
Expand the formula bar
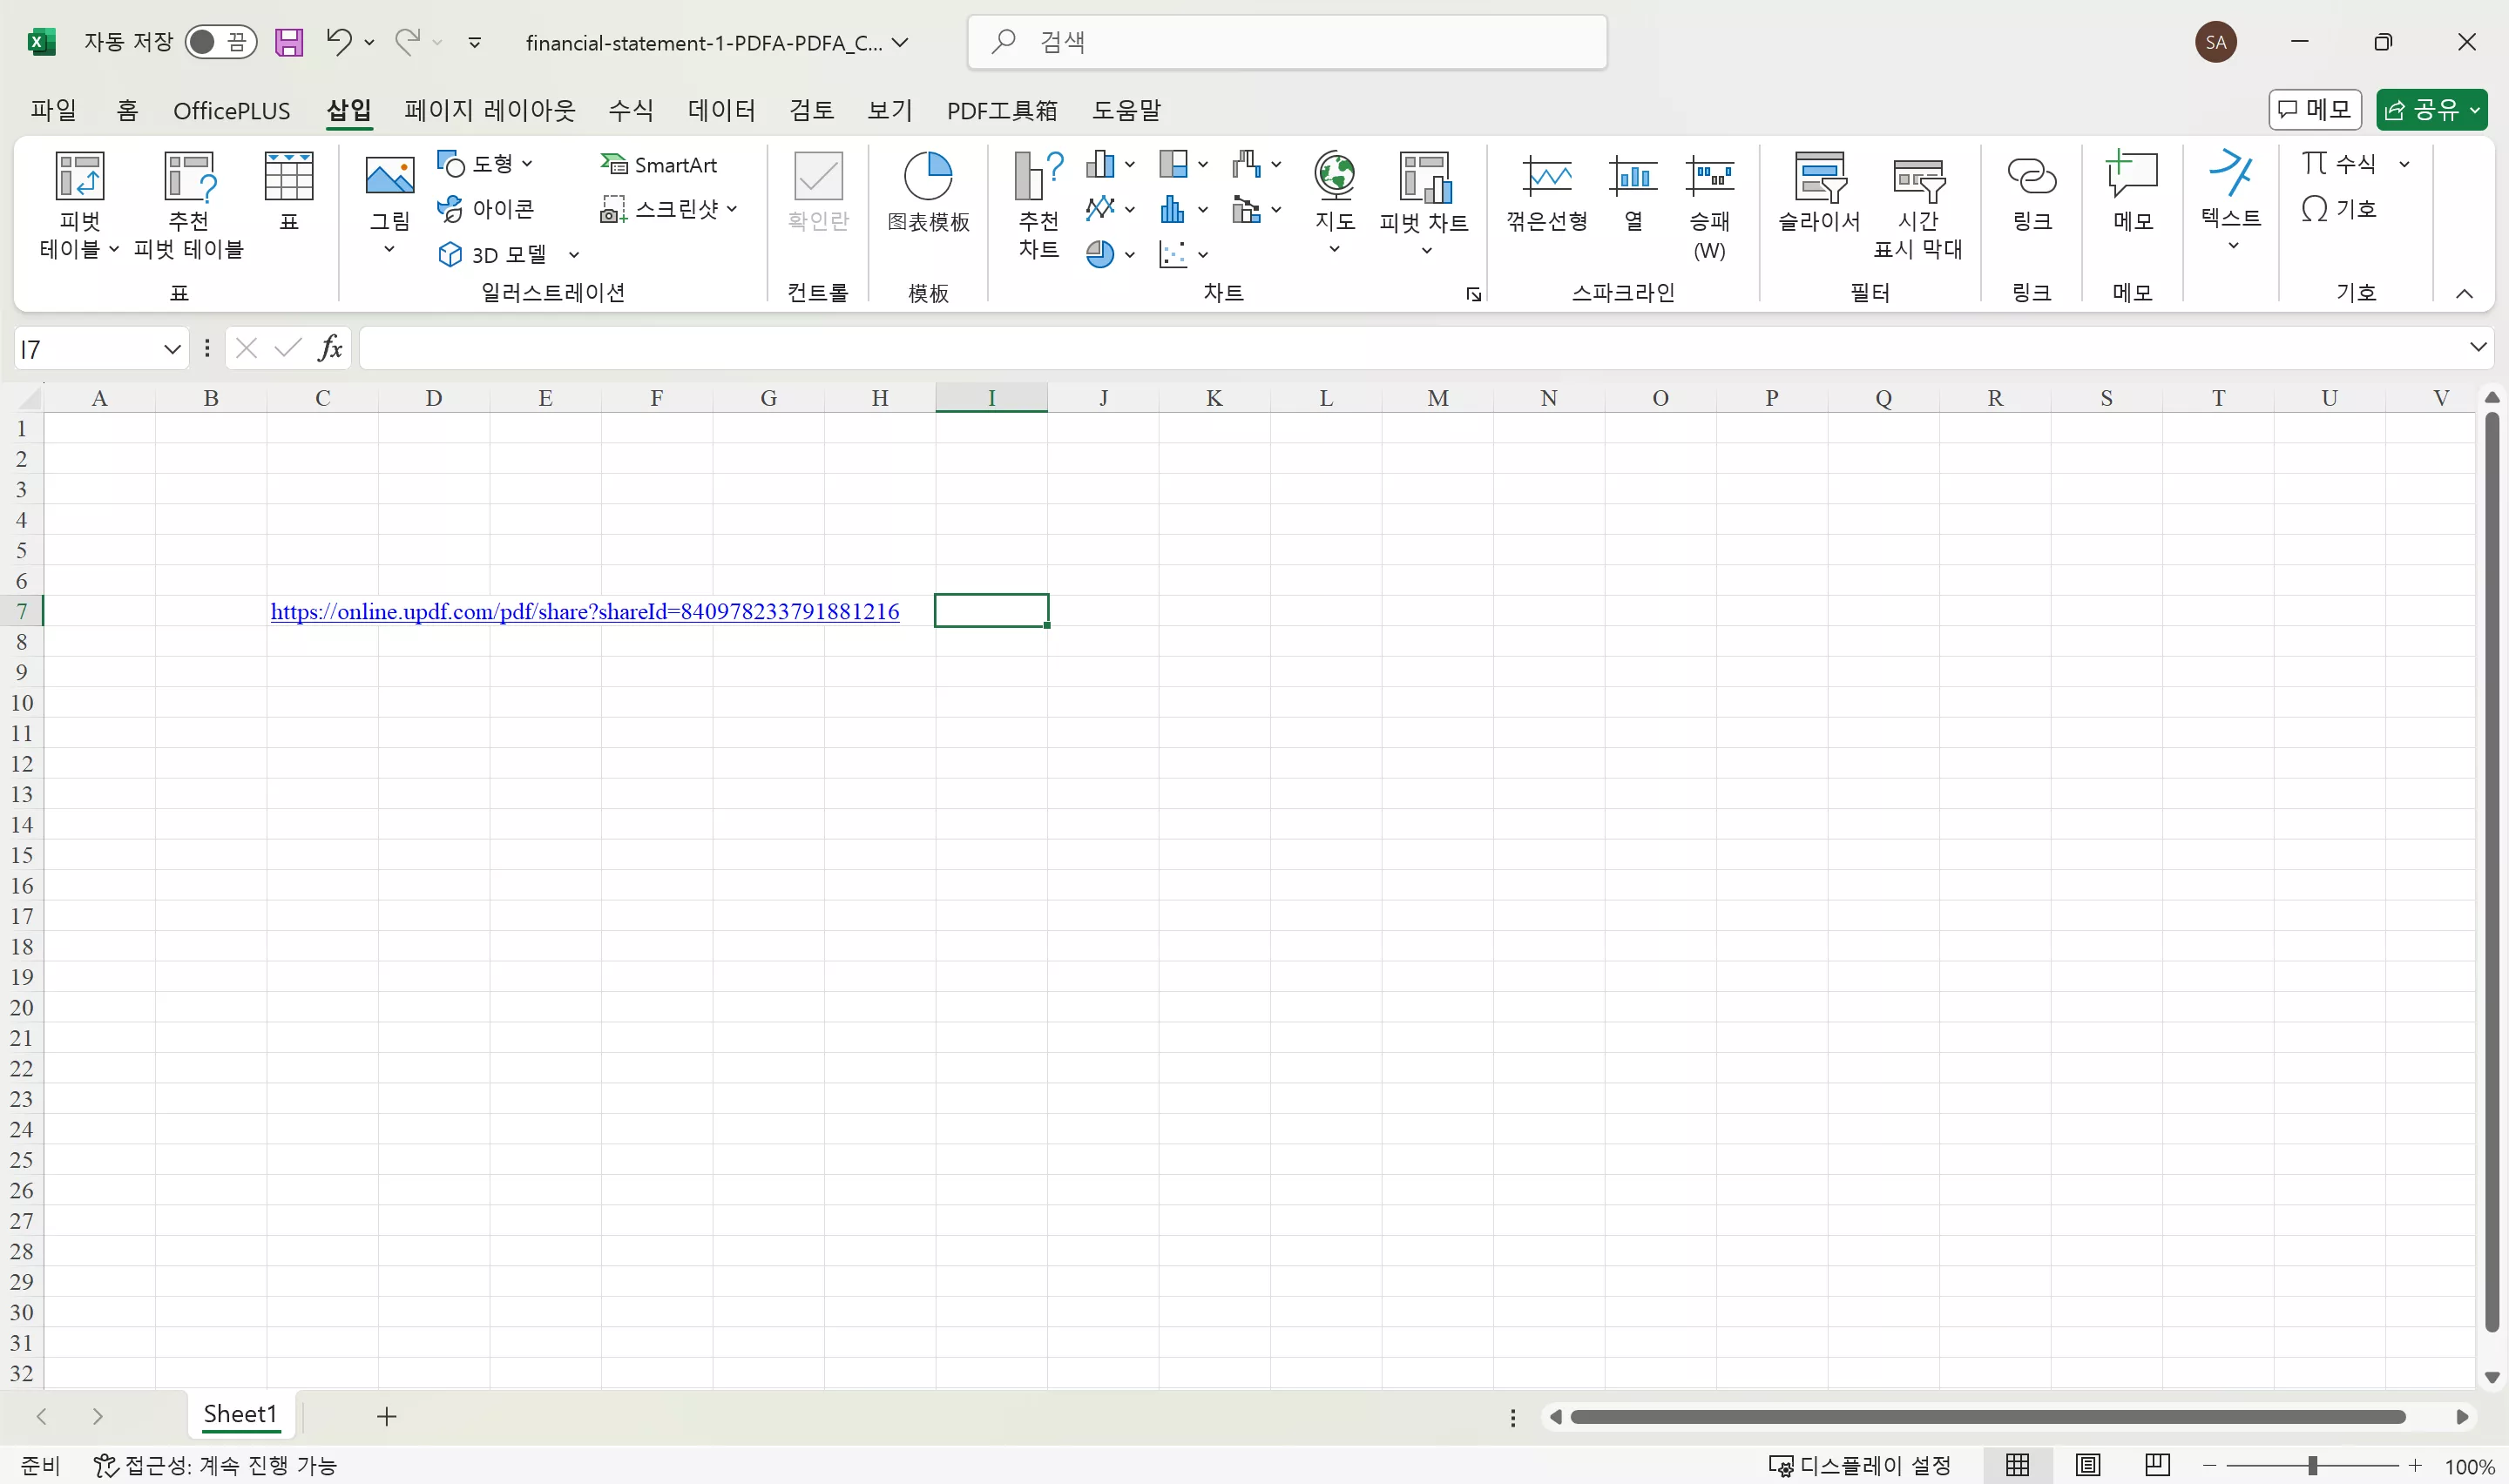(x=2477, y=347)
